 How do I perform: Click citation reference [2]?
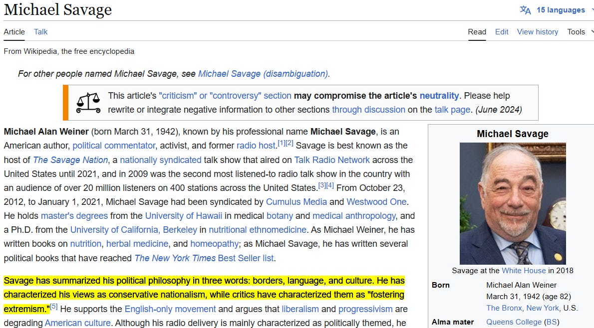click(290, 143)
